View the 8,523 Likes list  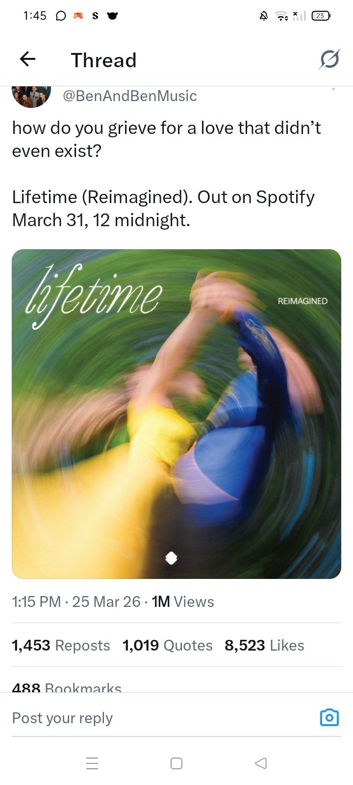[264, 645]
